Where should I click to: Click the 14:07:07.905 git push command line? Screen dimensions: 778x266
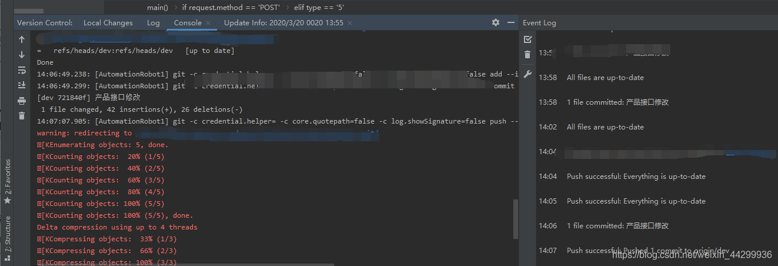[x=278, y=121]
